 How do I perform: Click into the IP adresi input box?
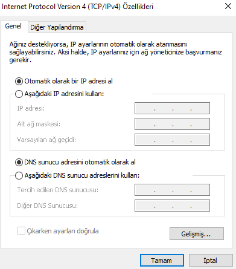[x=172, y=108]
